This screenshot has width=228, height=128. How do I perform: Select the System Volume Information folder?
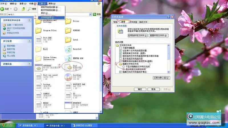click(39, 58)
